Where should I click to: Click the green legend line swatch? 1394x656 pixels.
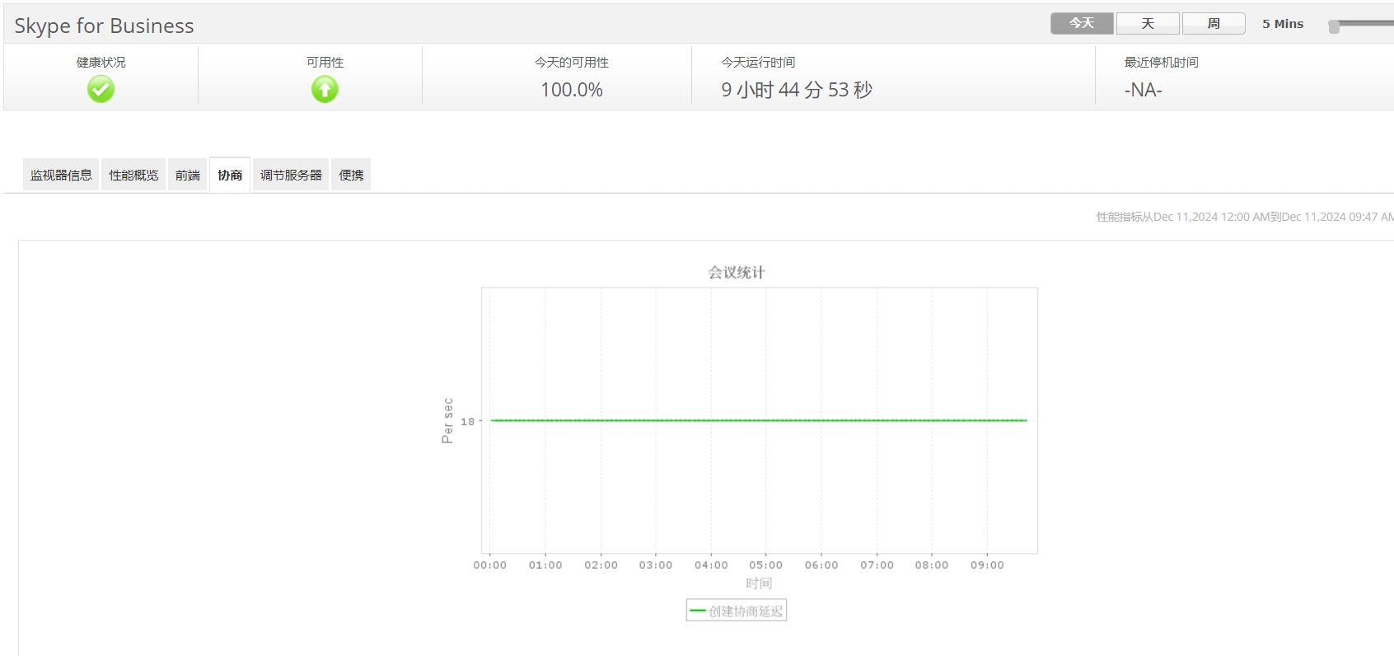698,611
